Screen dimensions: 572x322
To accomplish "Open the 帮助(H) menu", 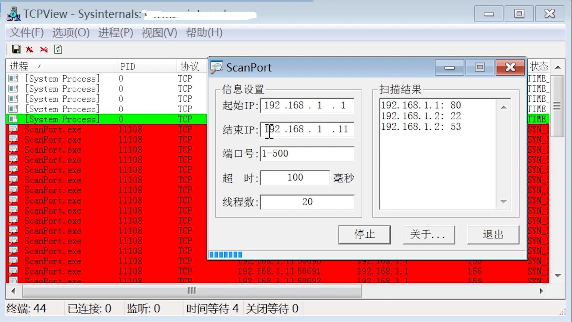I will coord(204,32).
